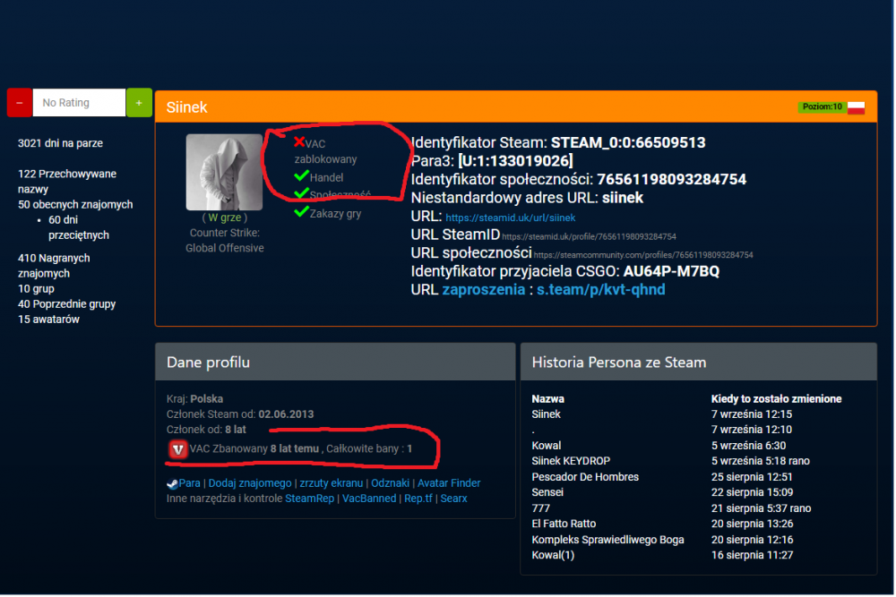
Task: Open the zrzuty ekranu link
Action: tap(331, 483)
